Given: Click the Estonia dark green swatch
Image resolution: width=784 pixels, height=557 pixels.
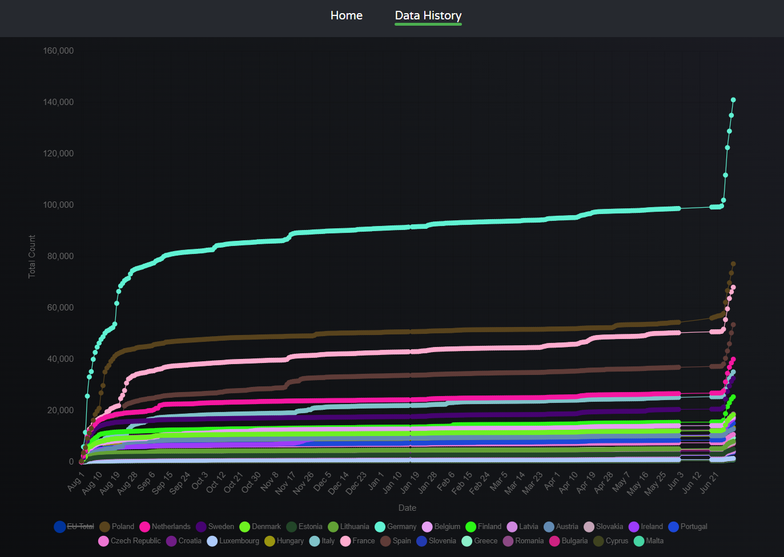Looking at the screenshot, I should pos(291,527).
